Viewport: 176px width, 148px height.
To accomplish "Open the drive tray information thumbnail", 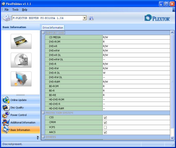I will 21,41.
